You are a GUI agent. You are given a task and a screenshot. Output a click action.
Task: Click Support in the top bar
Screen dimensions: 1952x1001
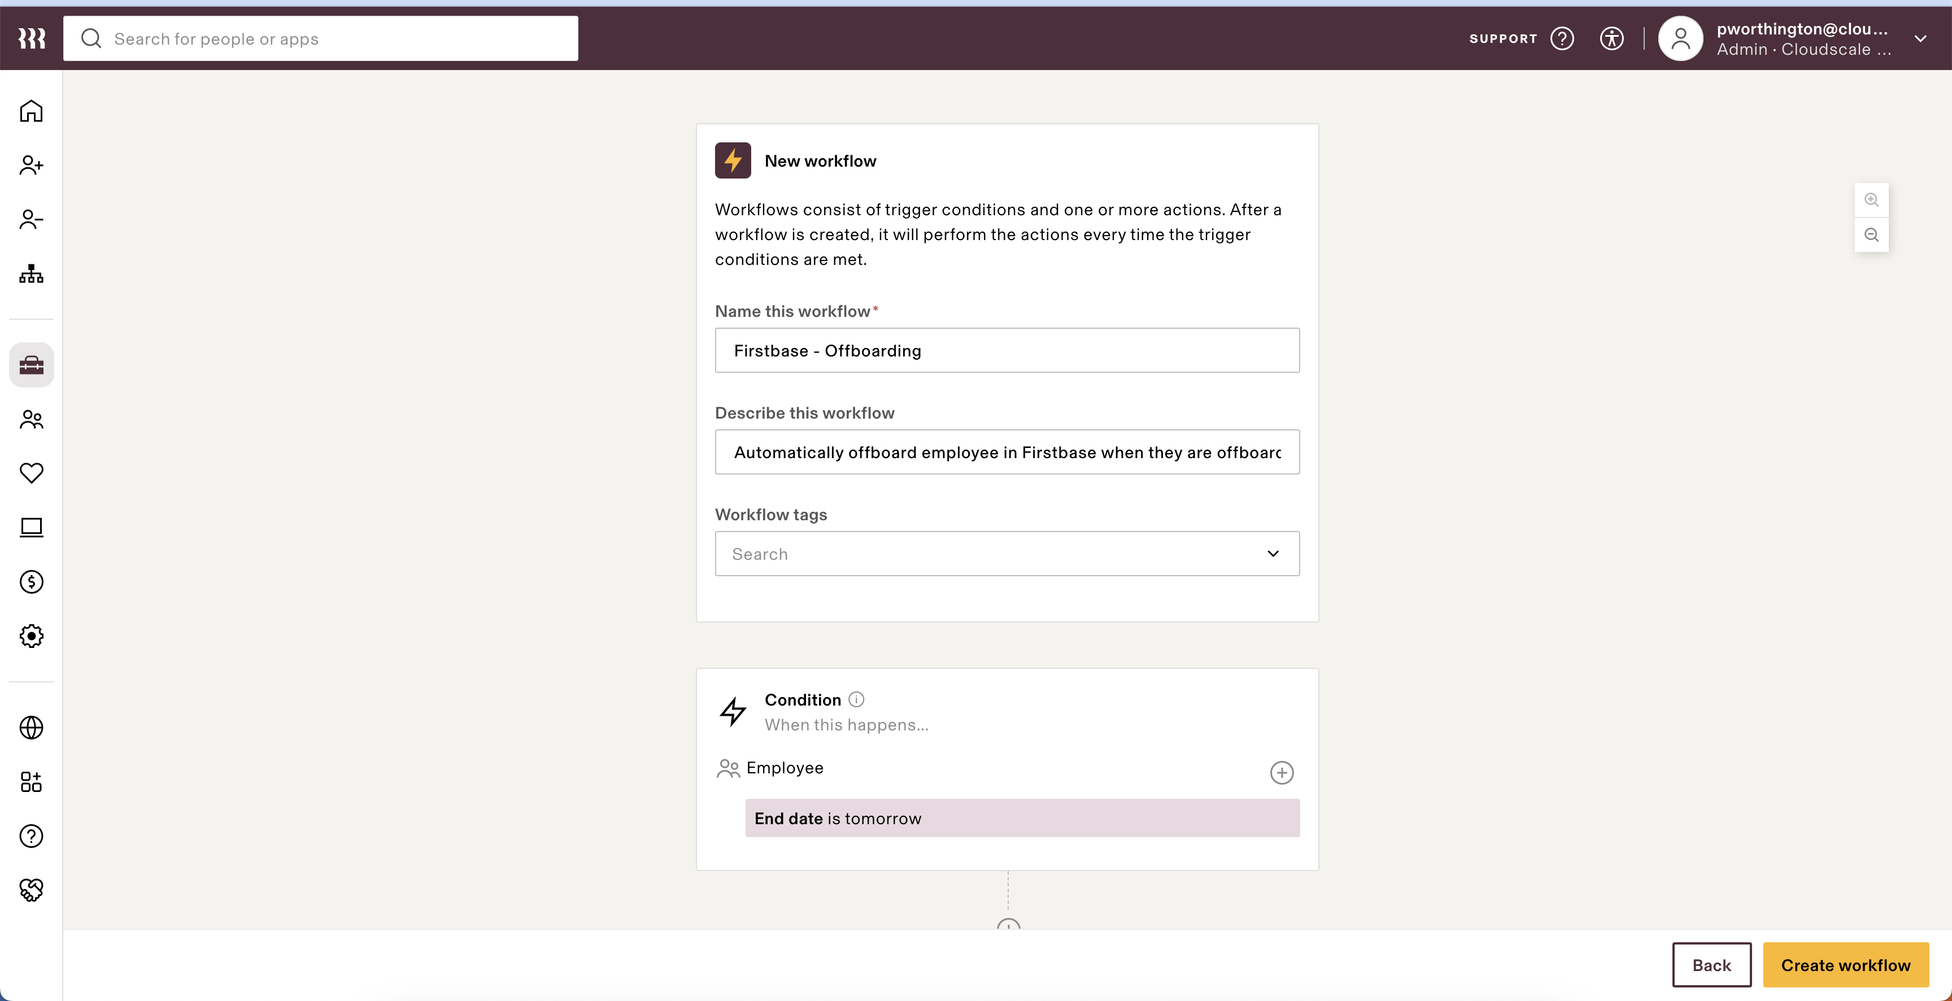[1502, 38]
